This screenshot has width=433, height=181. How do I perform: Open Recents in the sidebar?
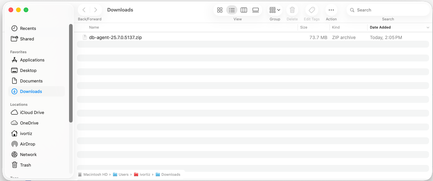(28, 29)
